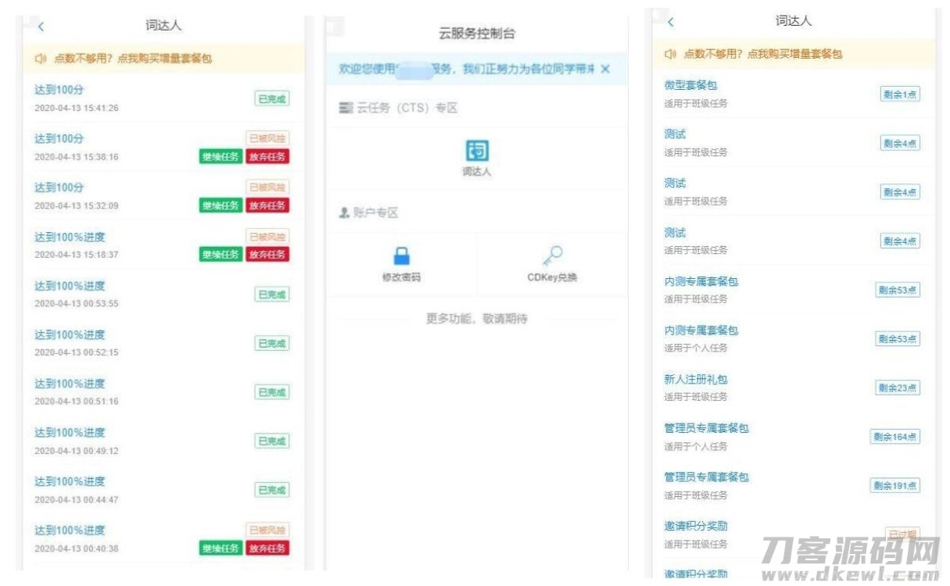Click the 剩余23点 badge
Image resolution: width=950 pixels, height=586 pixels.
click(x=898, y=388)
